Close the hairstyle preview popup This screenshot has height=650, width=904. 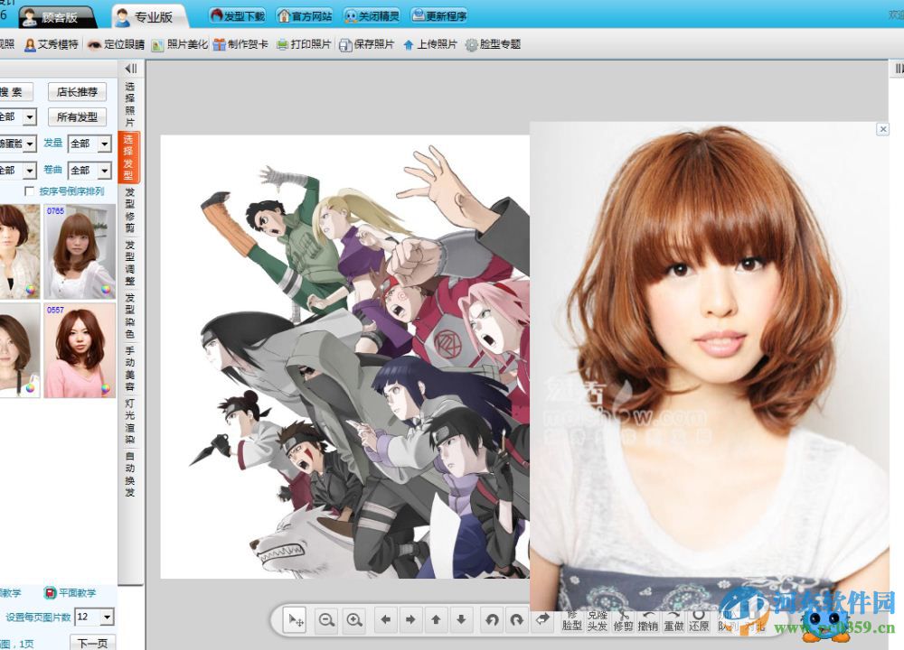coord(882,129)
